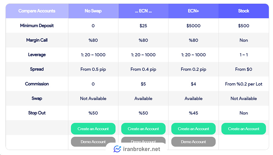This screenshot has width=273, height=155.
Task: Select the ECN+ column header
Action: tap(194, 11)
